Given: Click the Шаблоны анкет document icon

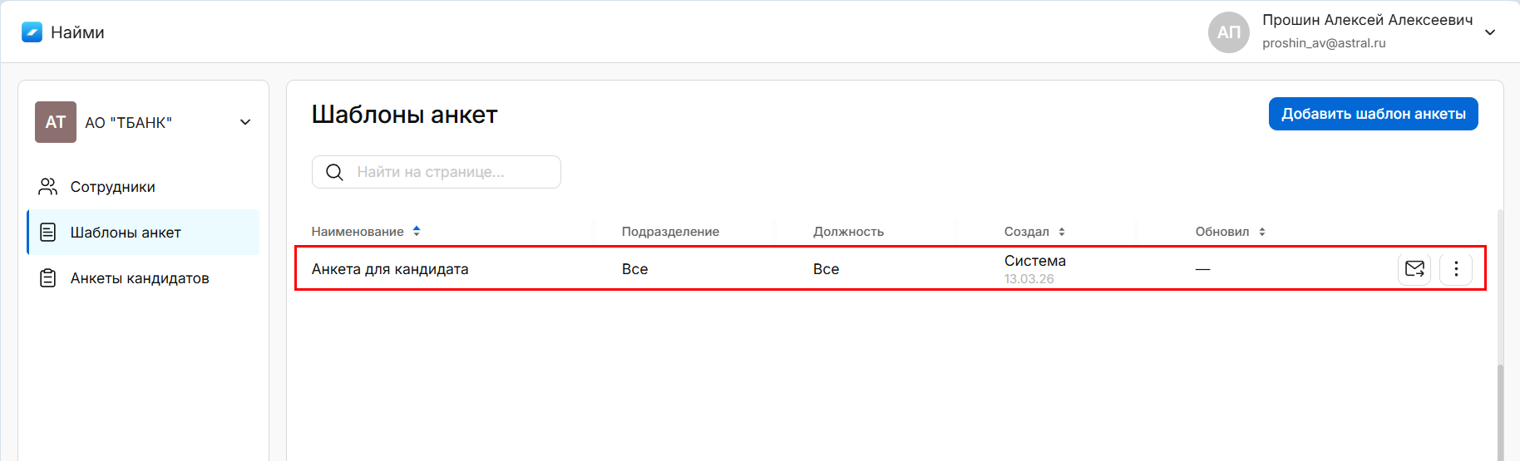Looking at the screenshot, I should [x=48, y=233].
